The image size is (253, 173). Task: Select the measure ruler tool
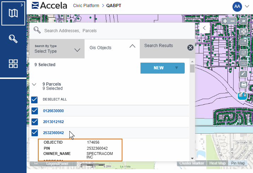(243, 63)
